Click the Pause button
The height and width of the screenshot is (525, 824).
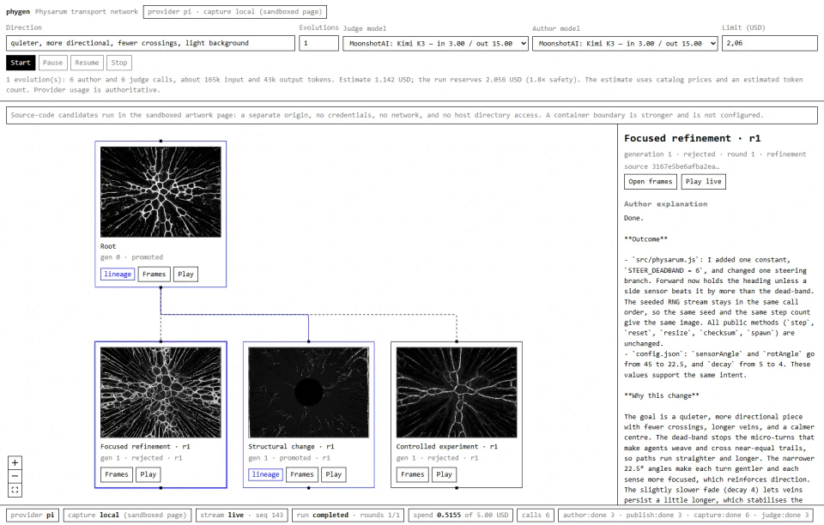[52, 63]
